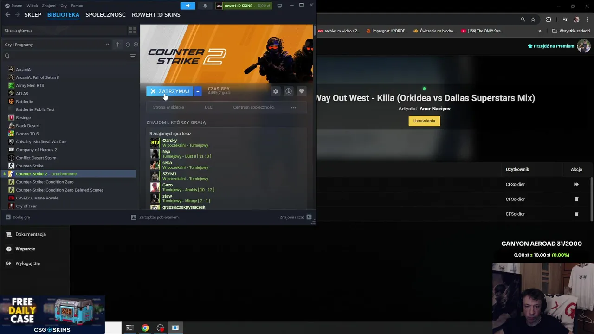
Task: Switch to SPOŁECZNOŚĆ tab
Action: (x=105, y=15)
